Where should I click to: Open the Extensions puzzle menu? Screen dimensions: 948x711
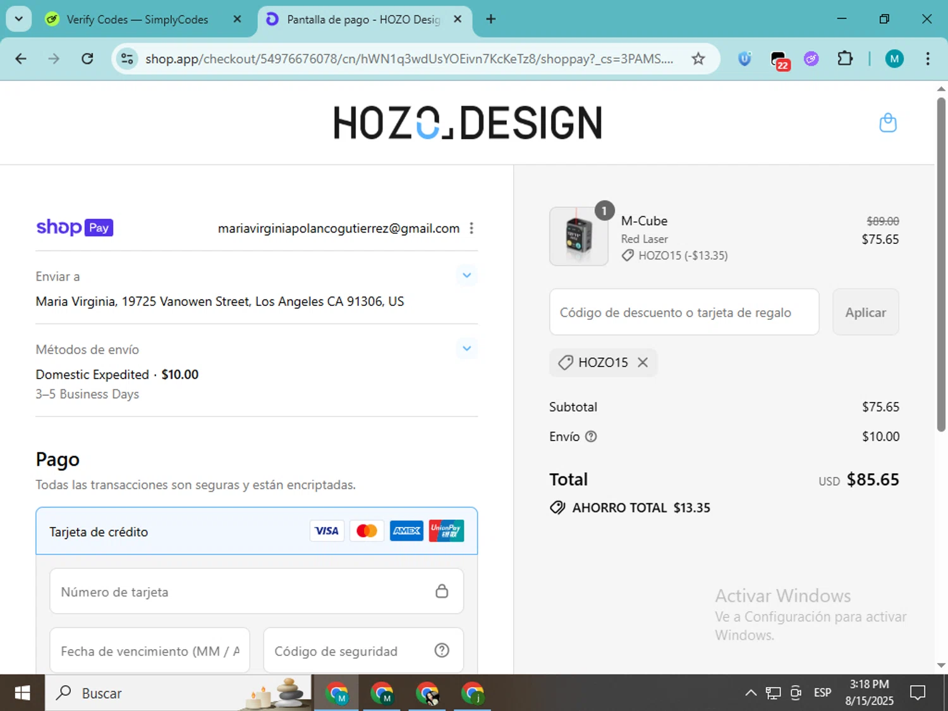coord(844,59)
